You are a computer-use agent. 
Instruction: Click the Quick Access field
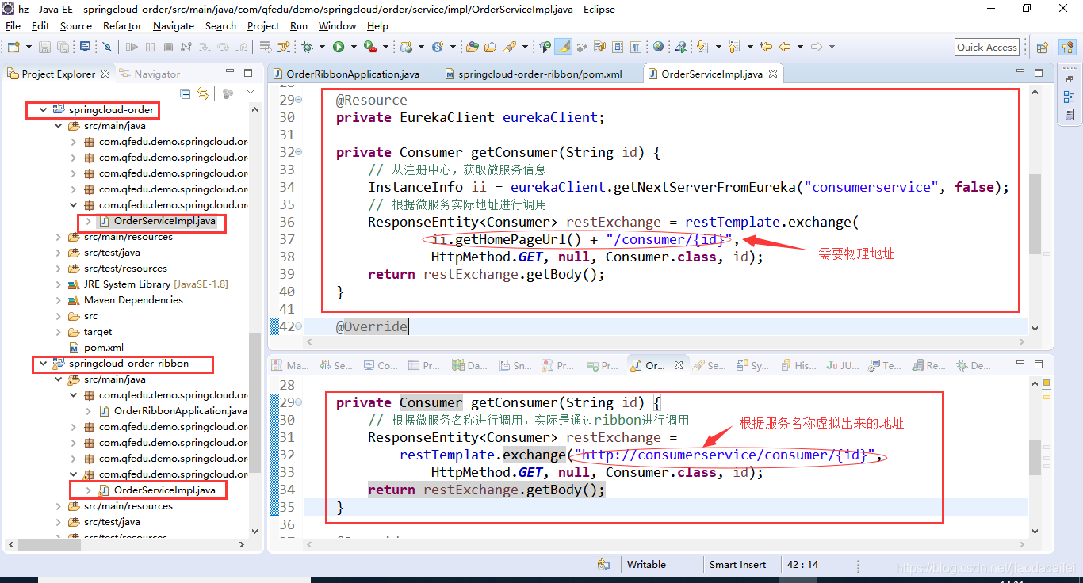(987, 47)
